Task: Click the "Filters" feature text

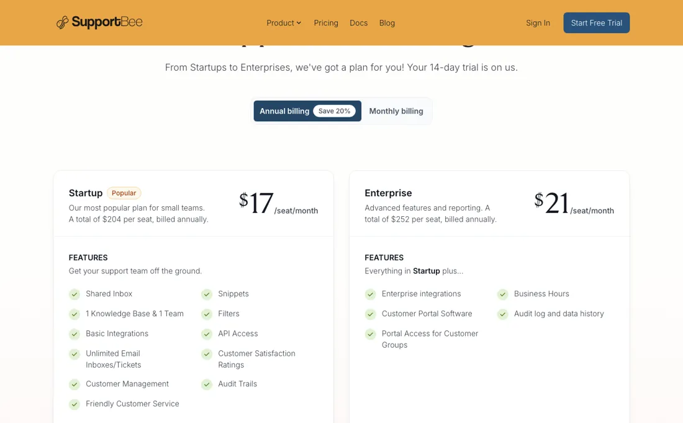Action: click(228, 314)
